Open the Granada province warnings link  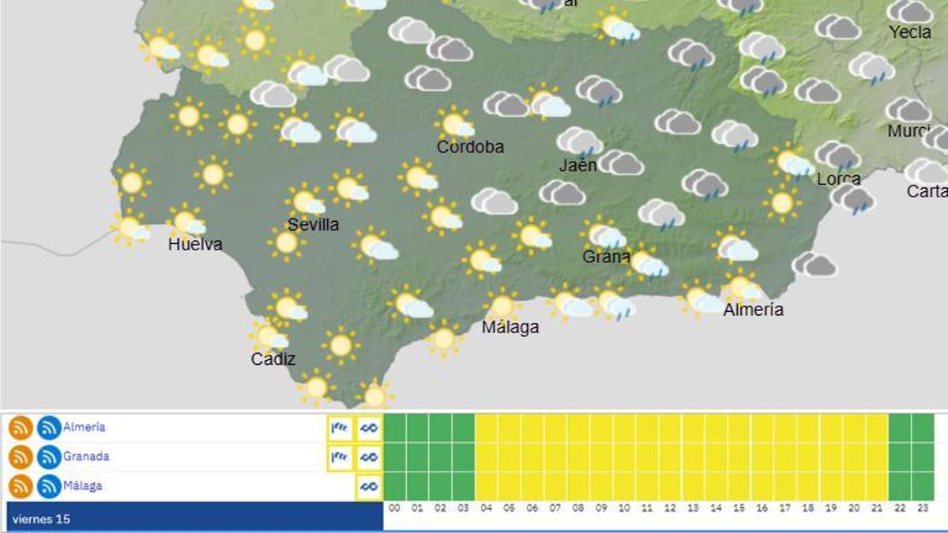click(x=86, y=456)
